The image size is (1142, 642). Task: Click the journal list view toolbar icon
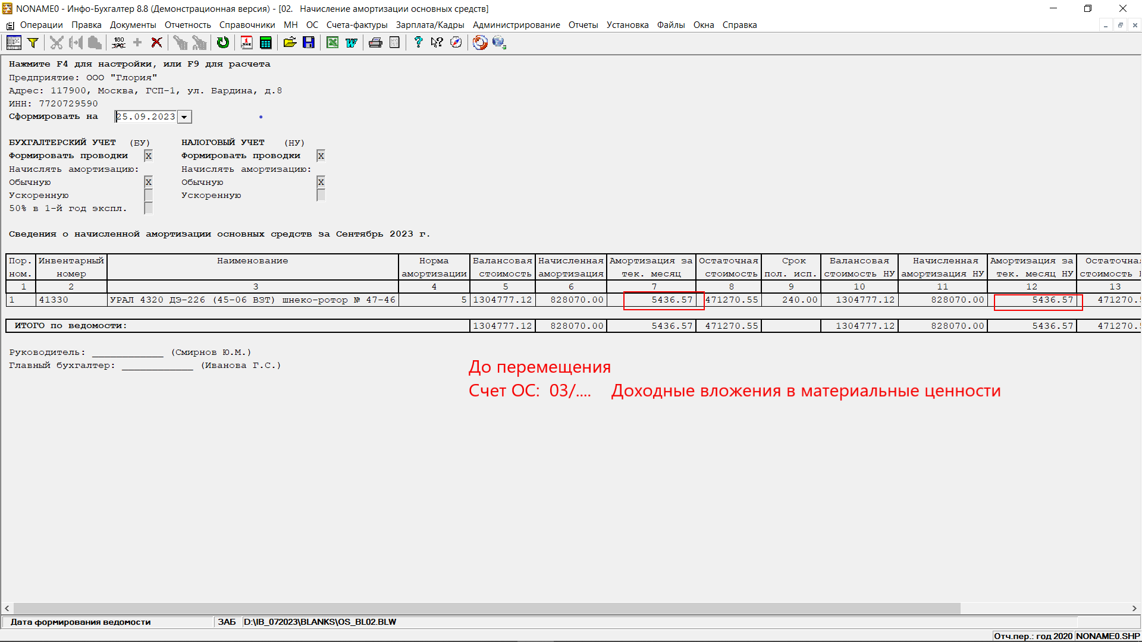coord(14,42)
